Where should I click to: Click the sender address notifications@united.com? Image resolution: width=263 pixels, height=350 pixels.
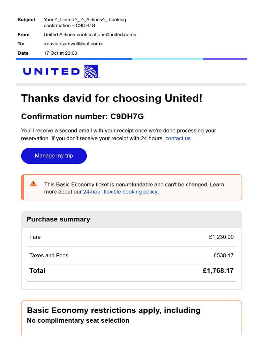[106, 35]
